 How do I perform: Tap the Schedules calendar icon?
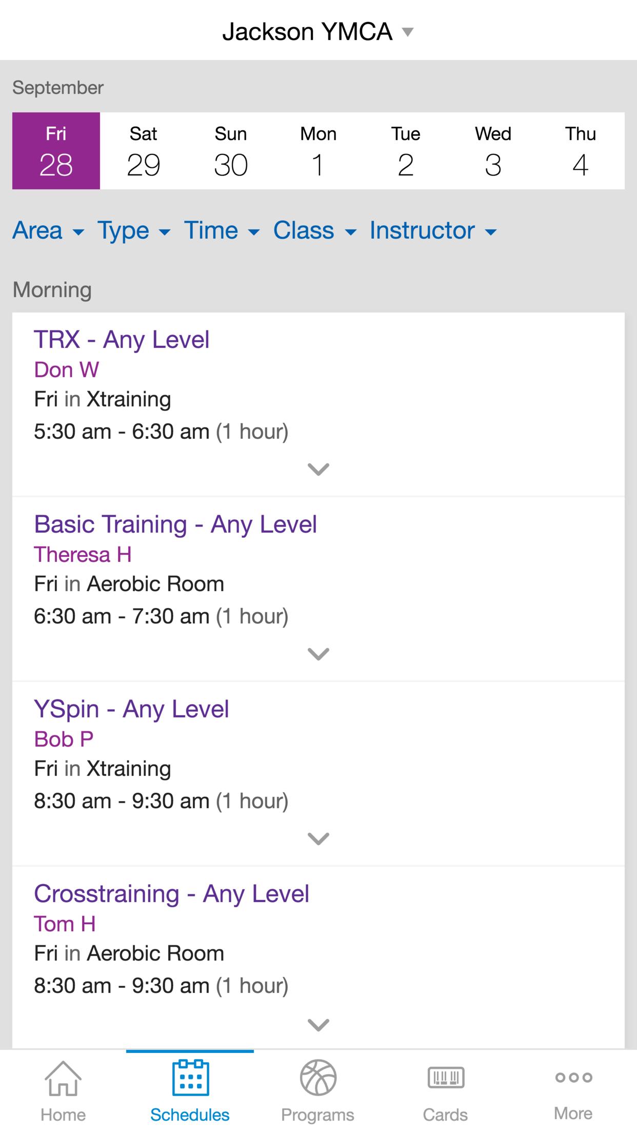tap(190, 1077)
